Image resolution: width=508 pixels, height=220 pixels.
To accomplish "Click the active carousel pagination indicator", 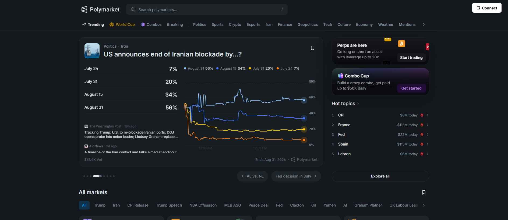I will [97, 176].
